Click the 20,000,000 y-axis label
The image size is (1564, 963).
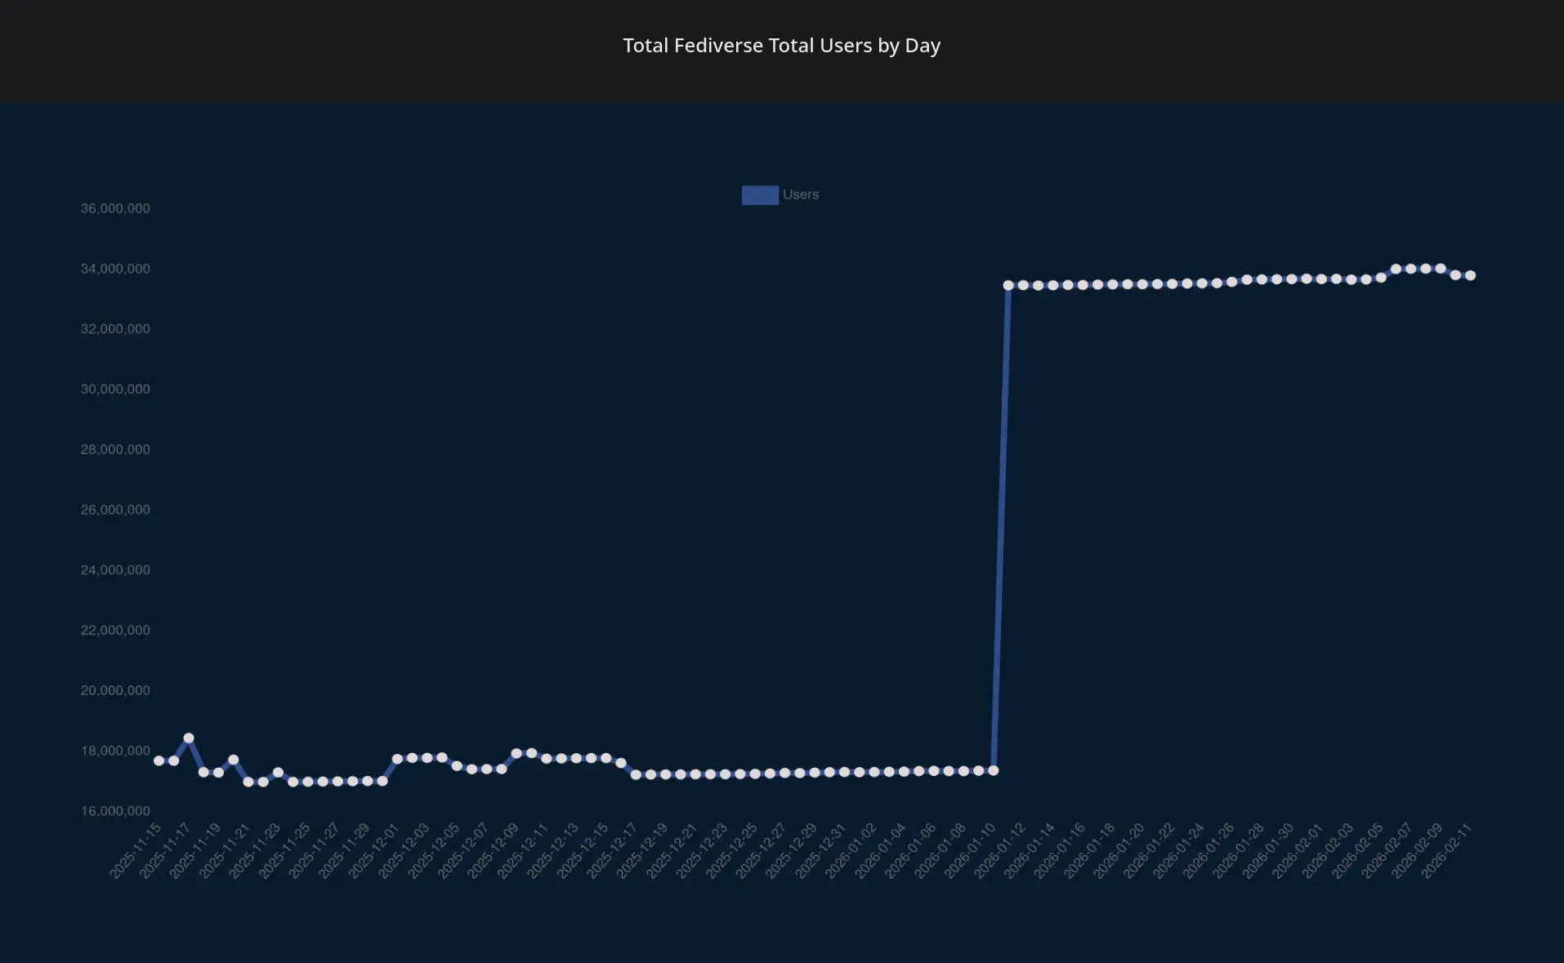(115, 691)
